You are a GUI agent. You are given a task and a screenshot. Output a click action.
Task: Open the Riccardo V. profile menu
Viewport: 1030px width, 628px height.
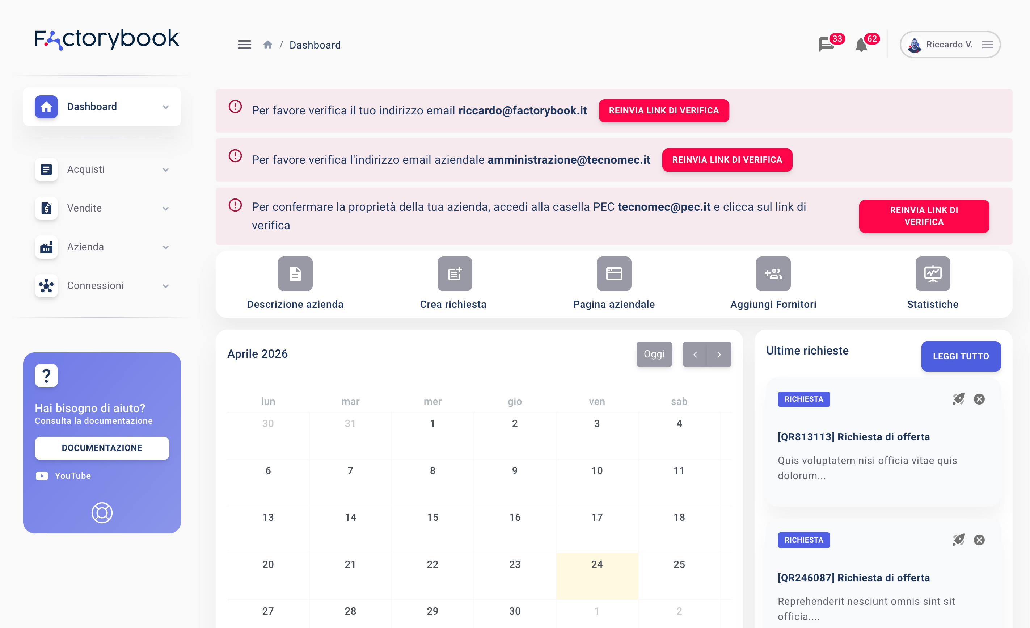950,44
